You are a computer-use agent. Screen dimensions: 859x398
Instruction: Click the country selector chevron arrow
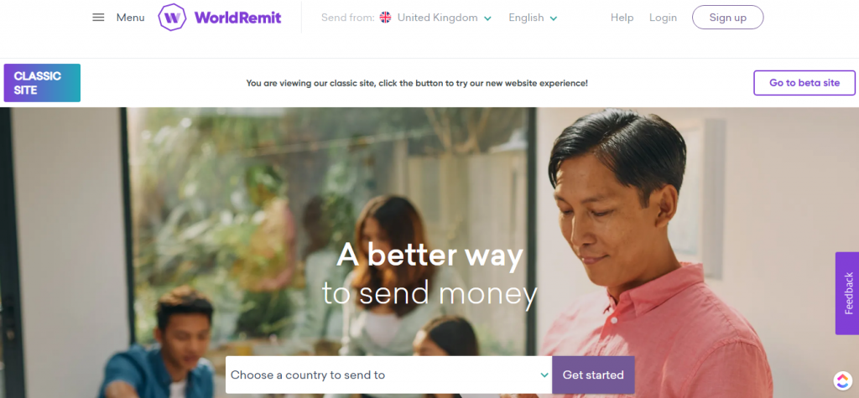[x=544, y=375]
